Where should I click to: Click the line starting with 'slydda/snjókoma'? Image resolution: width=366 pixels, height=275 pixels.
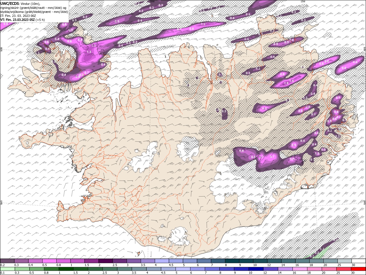pyautogui.click(x=34, y=12)
